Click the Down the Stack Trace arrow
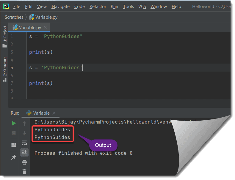This screenshot has width=235, height=180. 24,133
